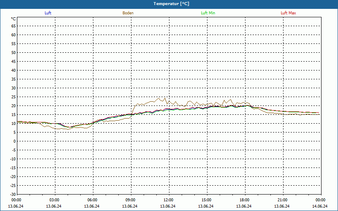Click the Temperatur [°C] chart title

pos(171,4)
